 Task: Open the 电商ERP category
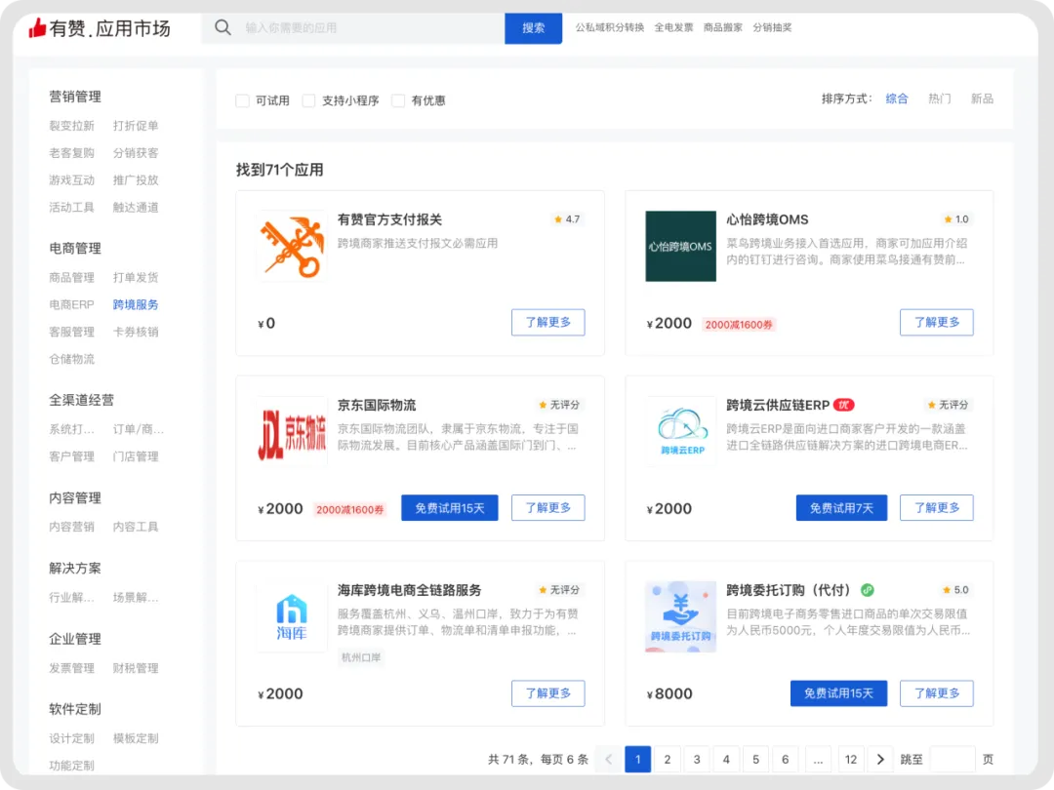point(71,304)
